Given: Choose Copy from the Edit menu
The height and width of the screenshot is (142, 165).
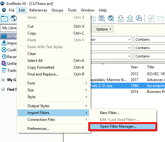Looking at the screenshot, I should point(54,33).
